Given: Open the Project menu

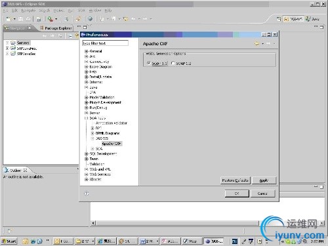Looking at the screenshot, I should coord(59,10).
